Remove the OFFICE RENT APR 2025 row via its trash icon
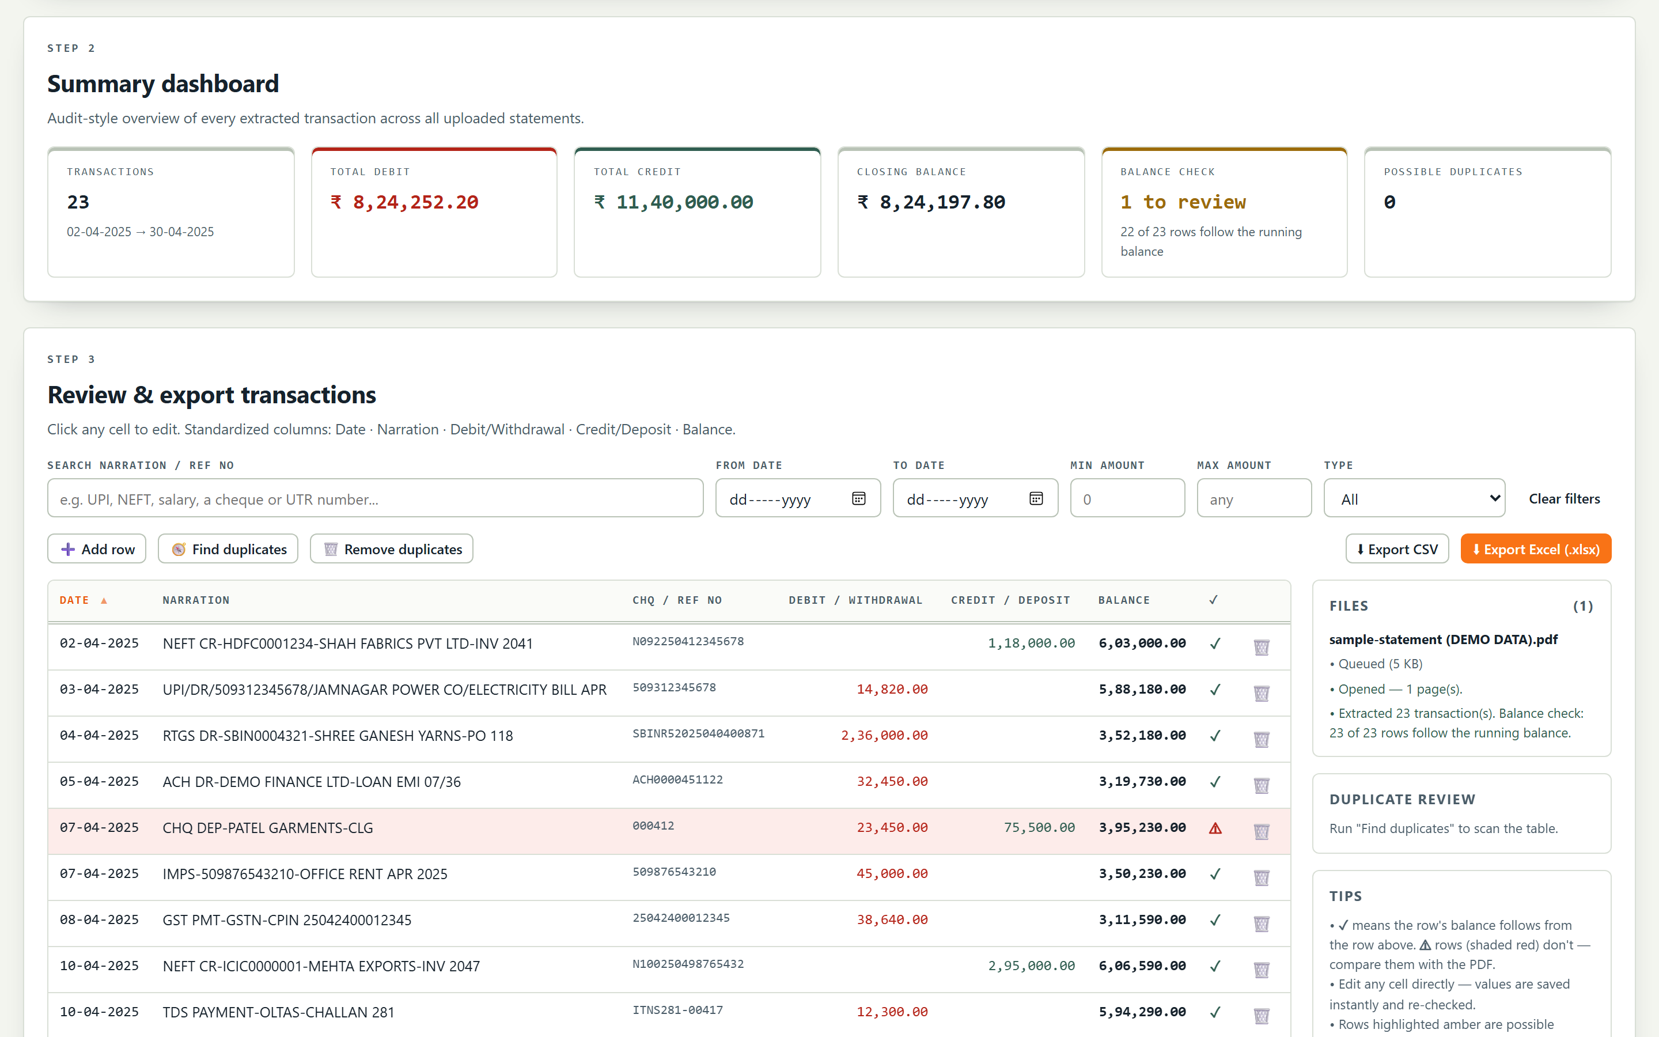Viewport: 1659px width, 1037px height. [1262, 877]
